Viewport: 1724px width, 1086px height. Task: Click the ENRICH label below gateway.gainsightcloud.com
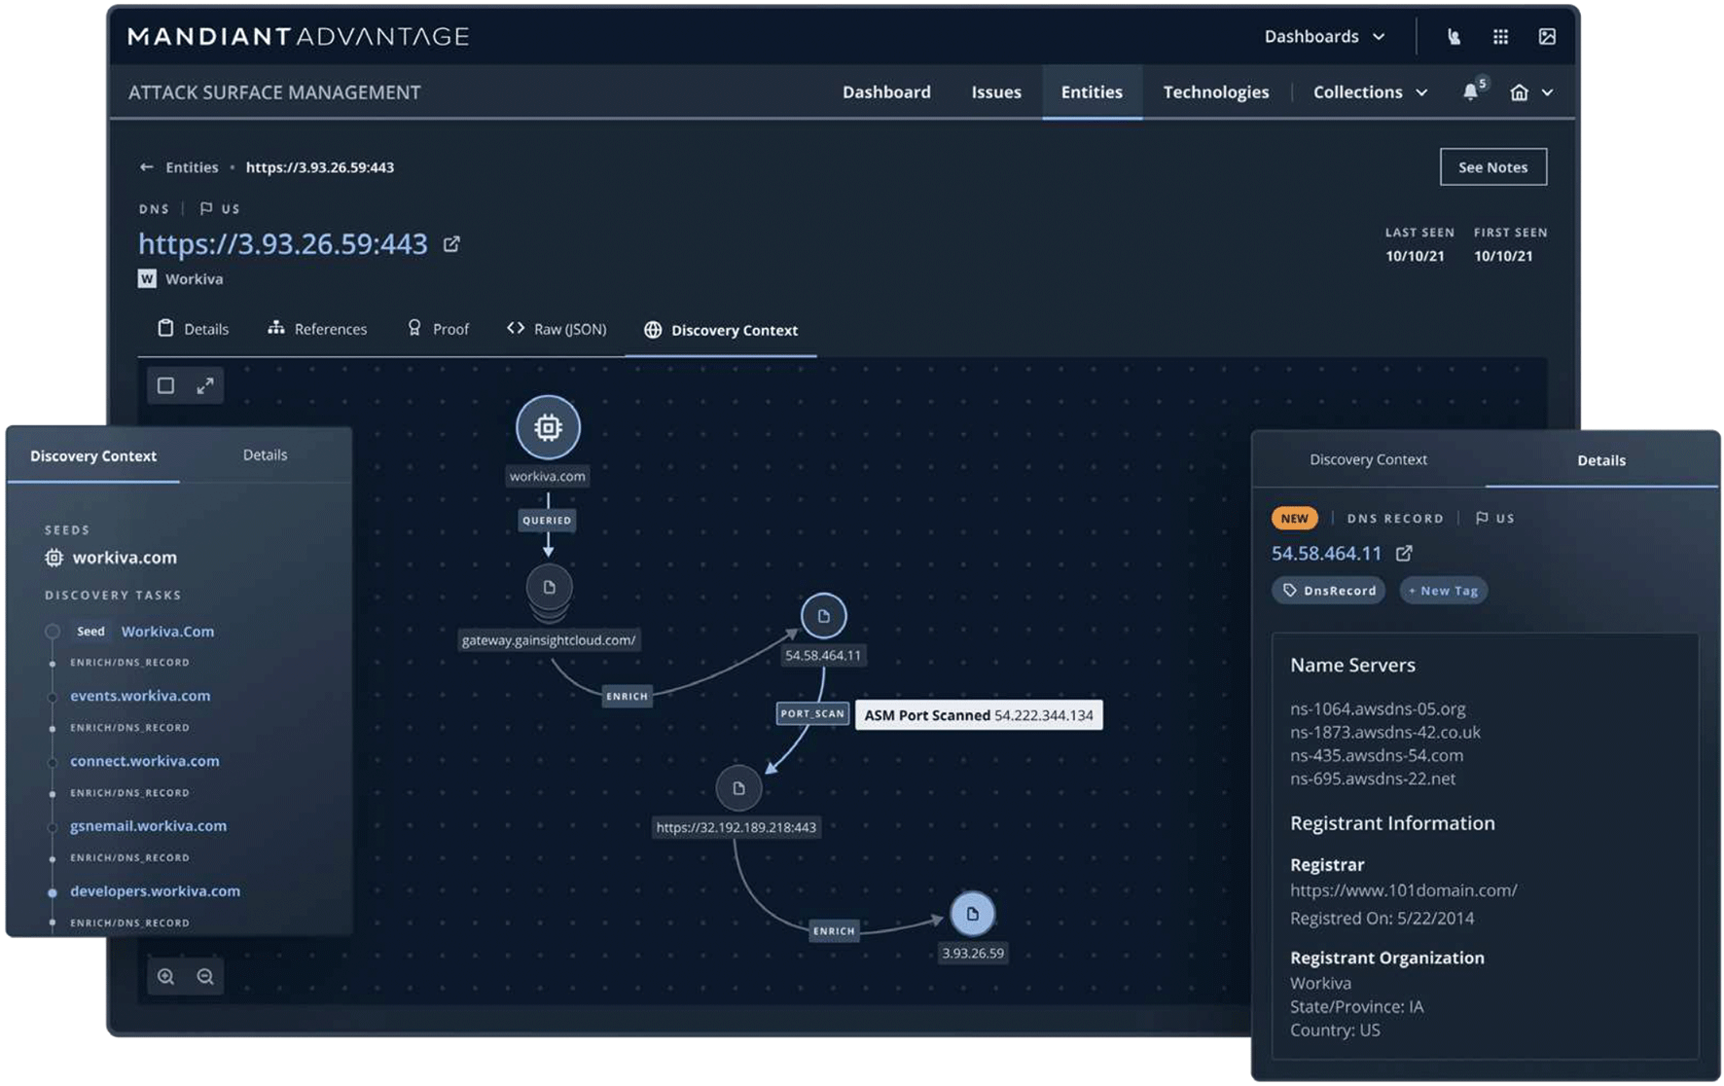tap(627, 697)
